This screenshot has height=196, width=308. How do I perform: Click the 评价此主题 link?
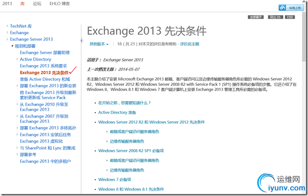[190, 44]
